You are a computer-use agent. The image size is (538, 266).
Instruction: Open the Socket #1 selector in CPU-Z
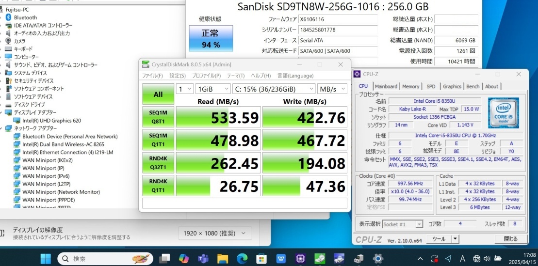pos(403,224)
